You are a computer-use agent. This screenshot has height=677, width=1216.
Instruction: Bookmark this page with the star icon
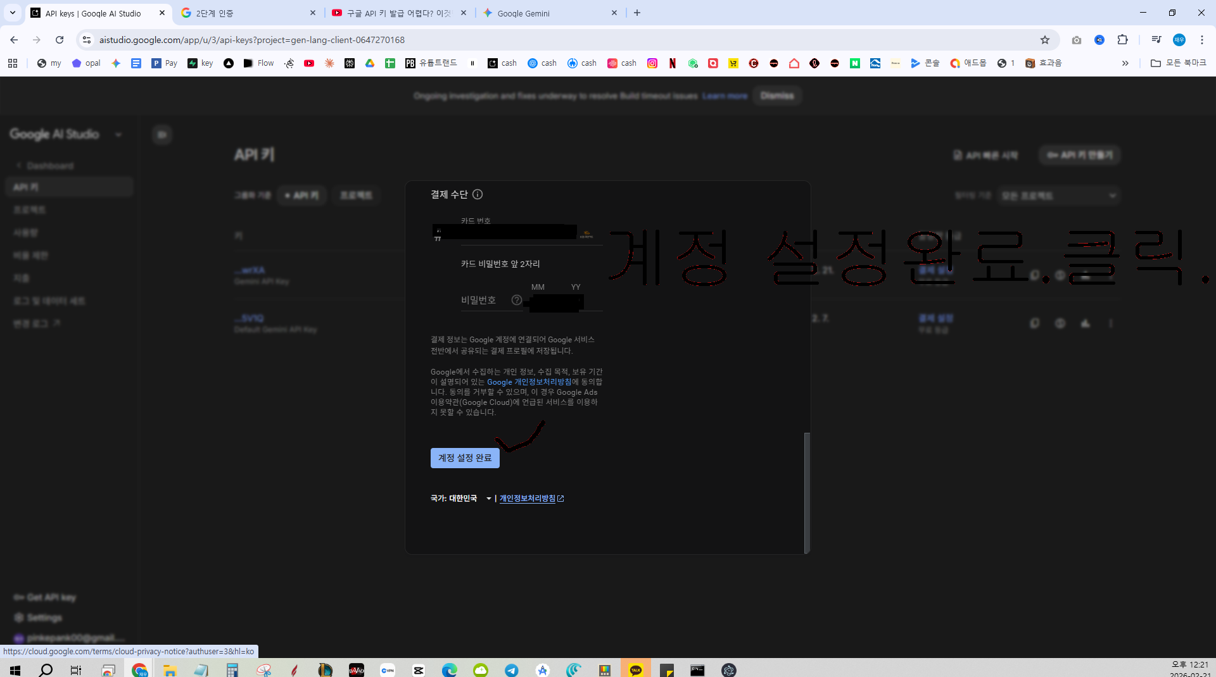click(1045, 40)
